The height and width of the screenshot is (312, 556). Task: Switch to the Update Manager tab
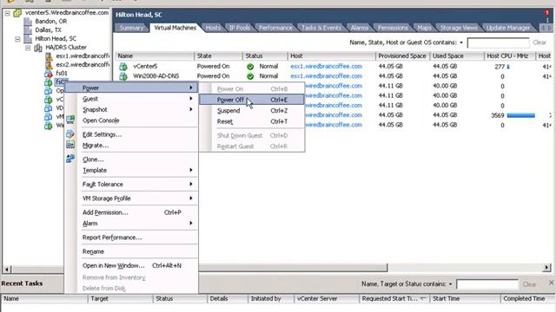508,28
